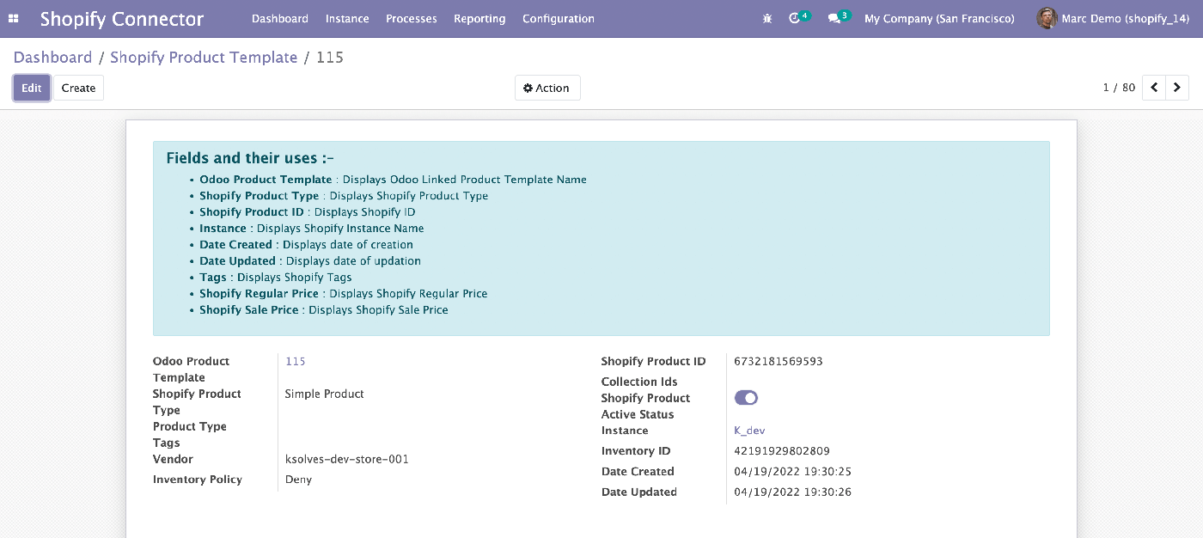Toggle Shopify Product Active Status switch

pos(746,398)
